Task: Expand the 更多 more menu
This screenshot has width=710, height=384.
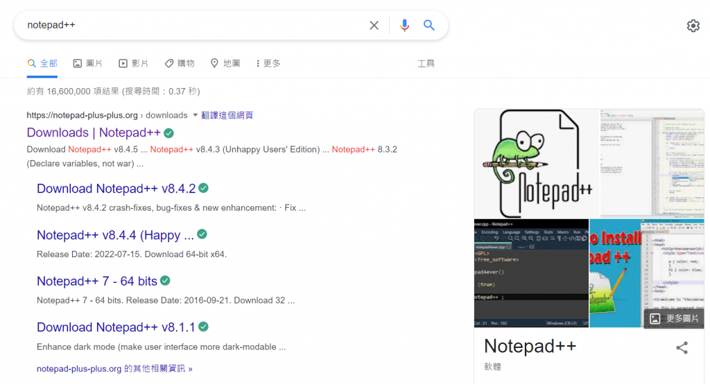Action: pyautogui.click(x=268, y=63)
